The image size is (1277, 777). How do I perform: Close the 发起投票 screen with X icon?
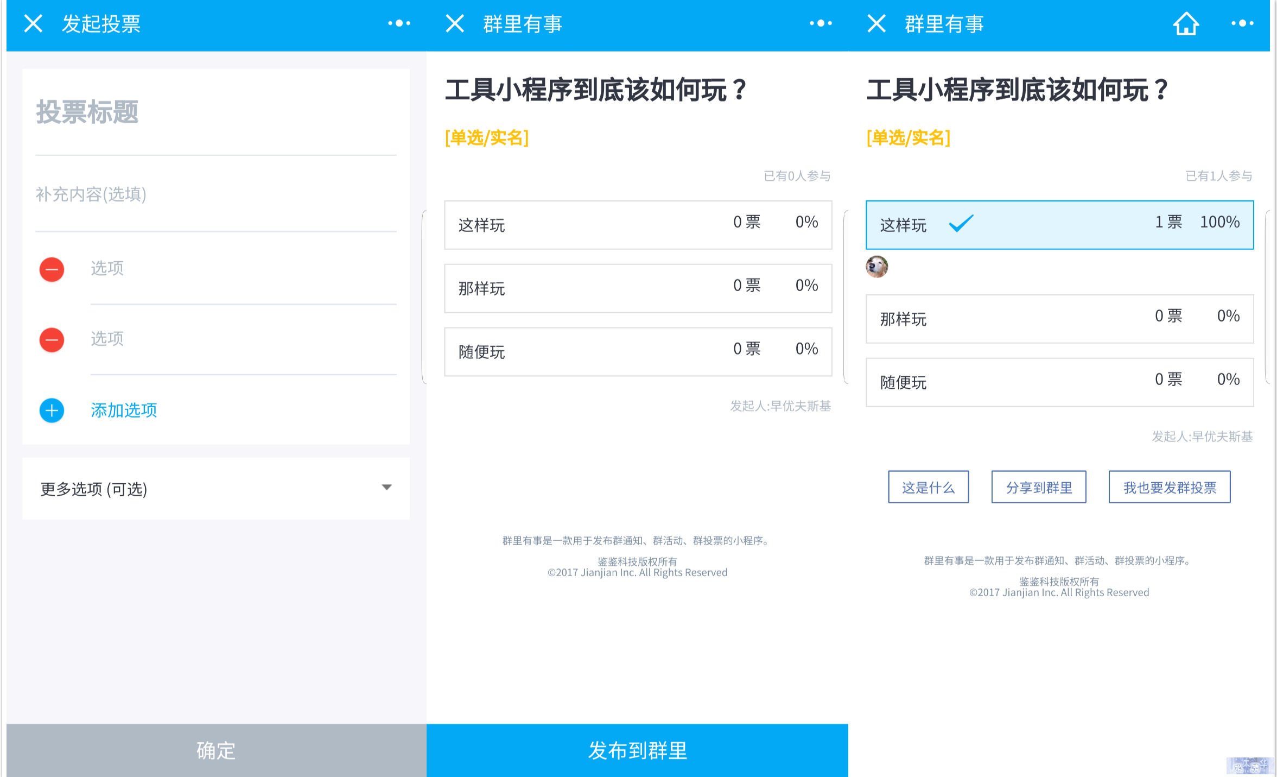[33, 24]
